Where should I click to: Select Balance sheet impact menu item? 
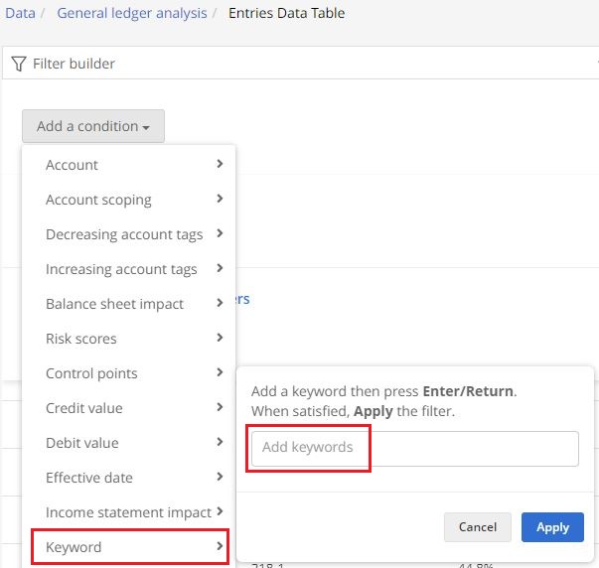(129, 304)
